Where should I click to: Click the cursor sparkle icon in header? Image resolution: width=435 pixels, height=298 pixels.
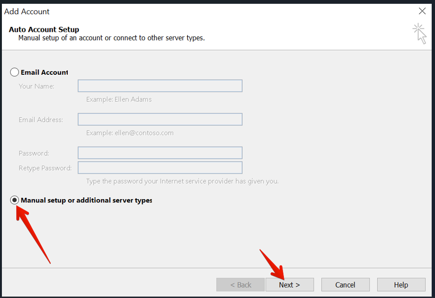point(419,34)
